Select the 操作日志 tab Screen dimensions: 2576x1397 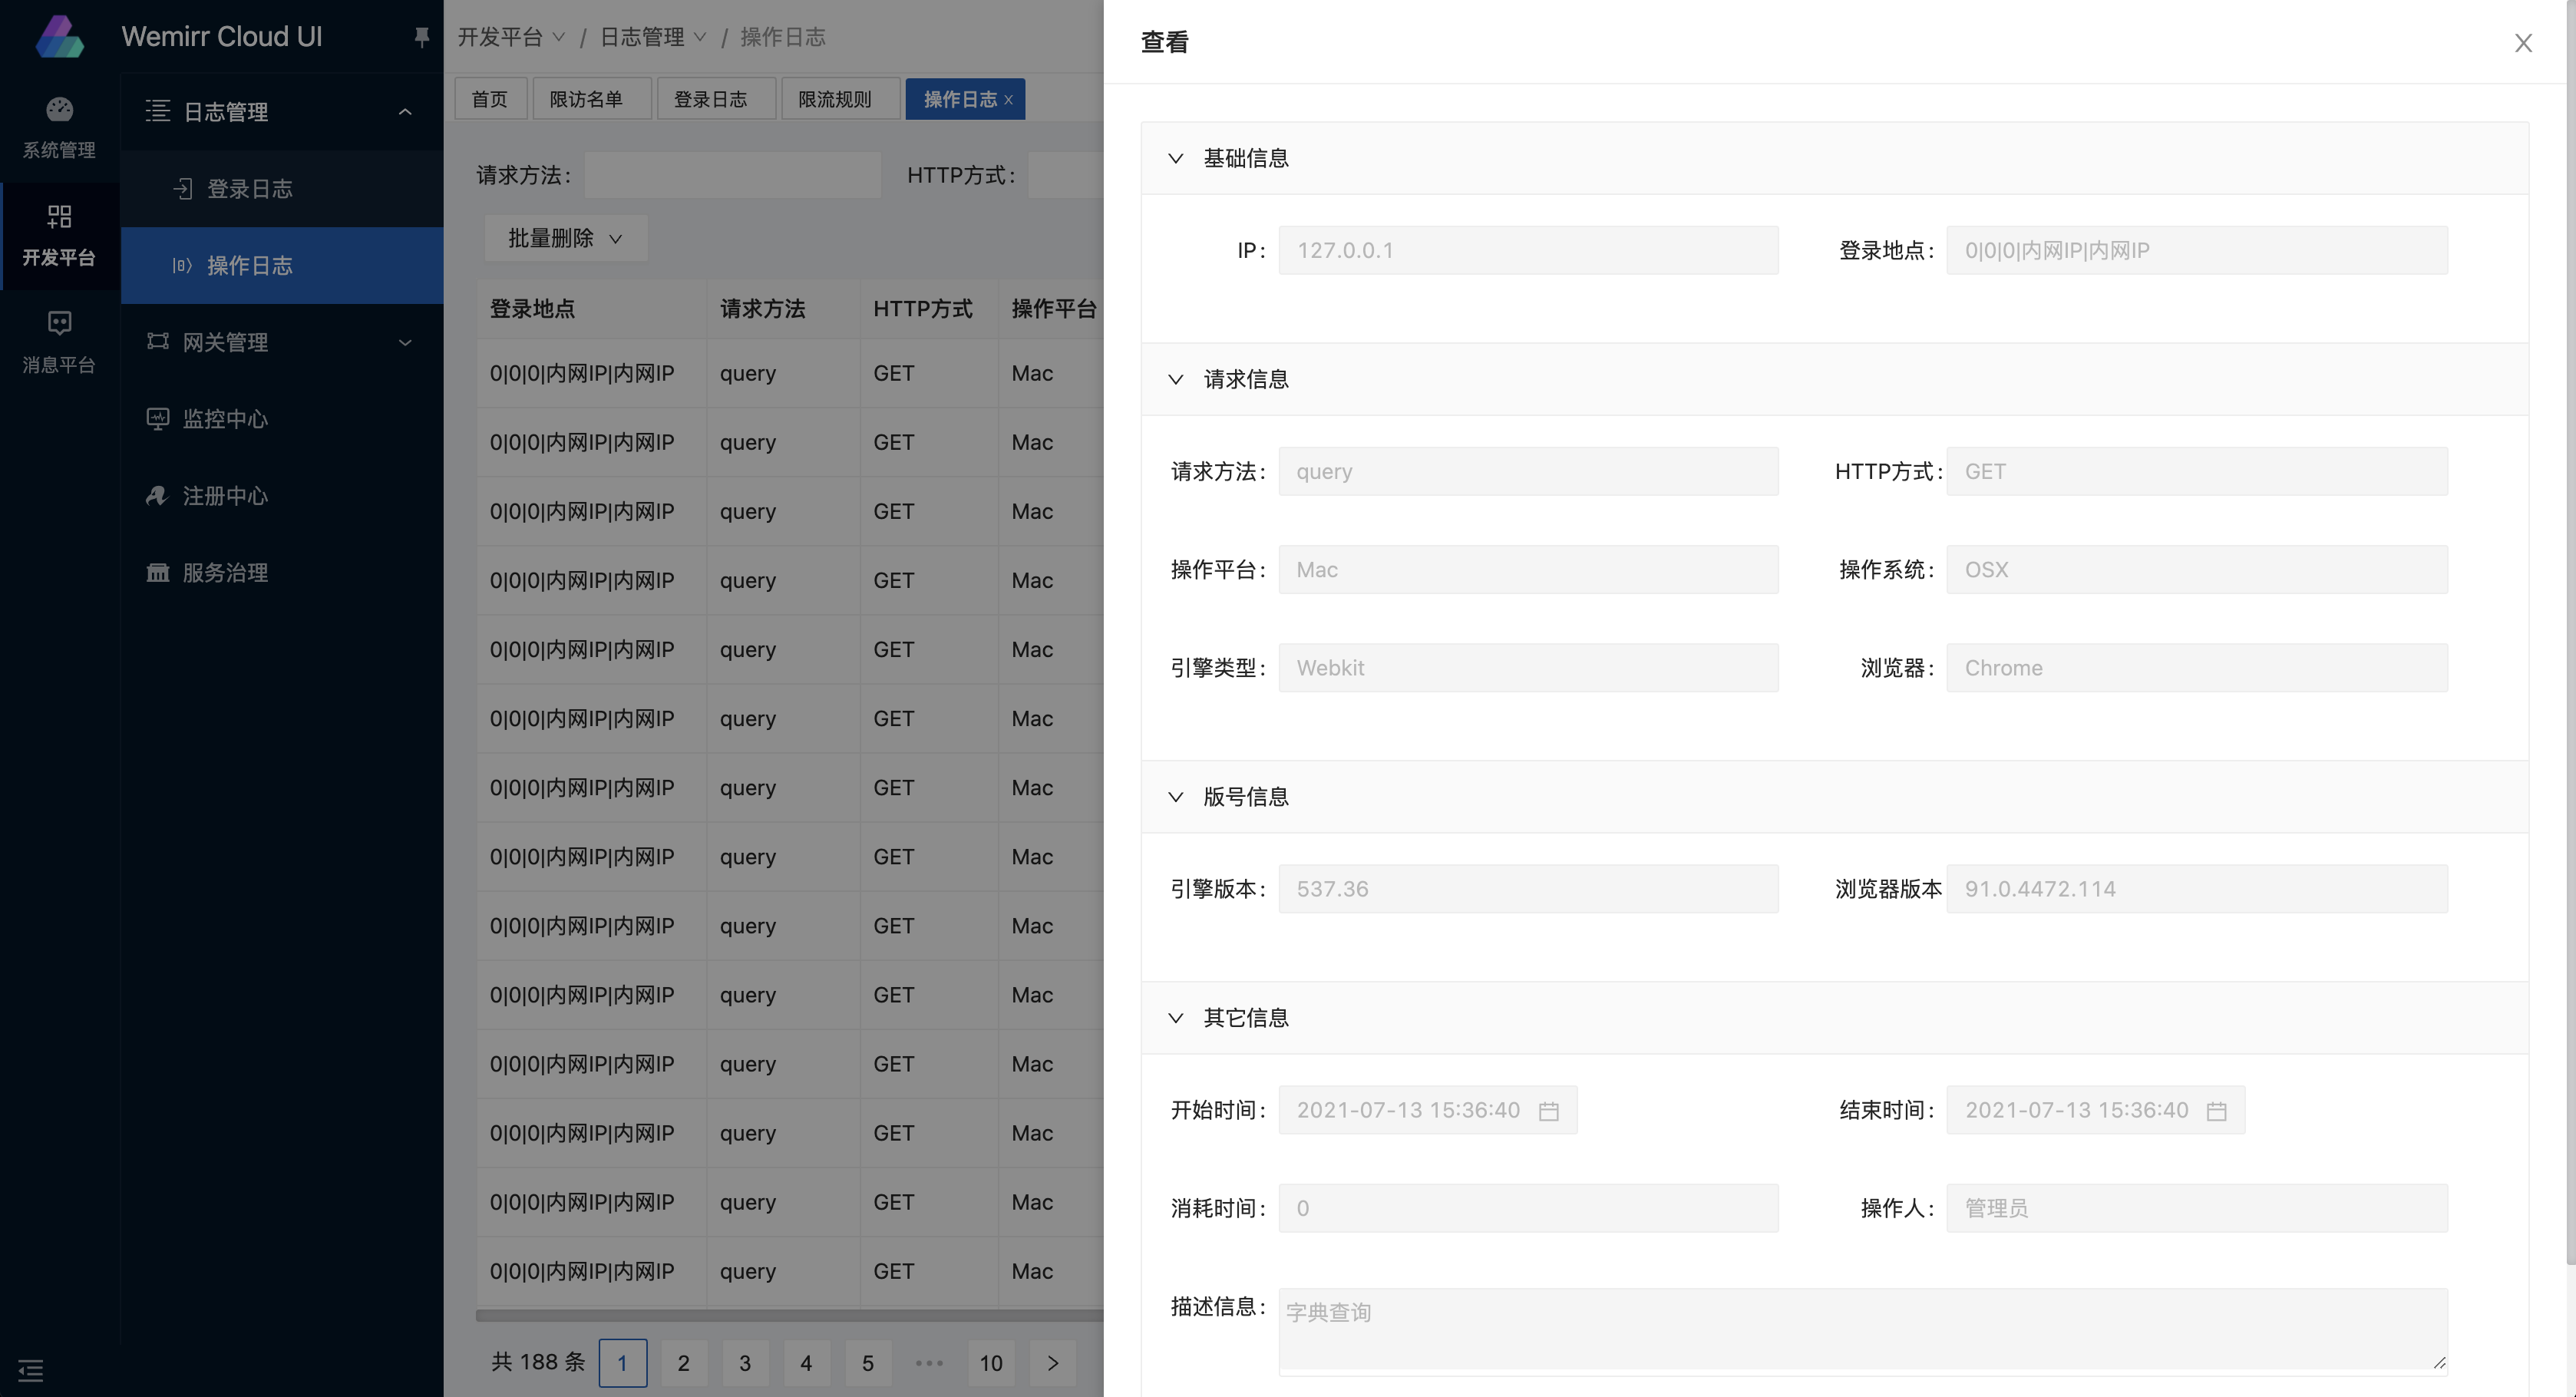963,98
